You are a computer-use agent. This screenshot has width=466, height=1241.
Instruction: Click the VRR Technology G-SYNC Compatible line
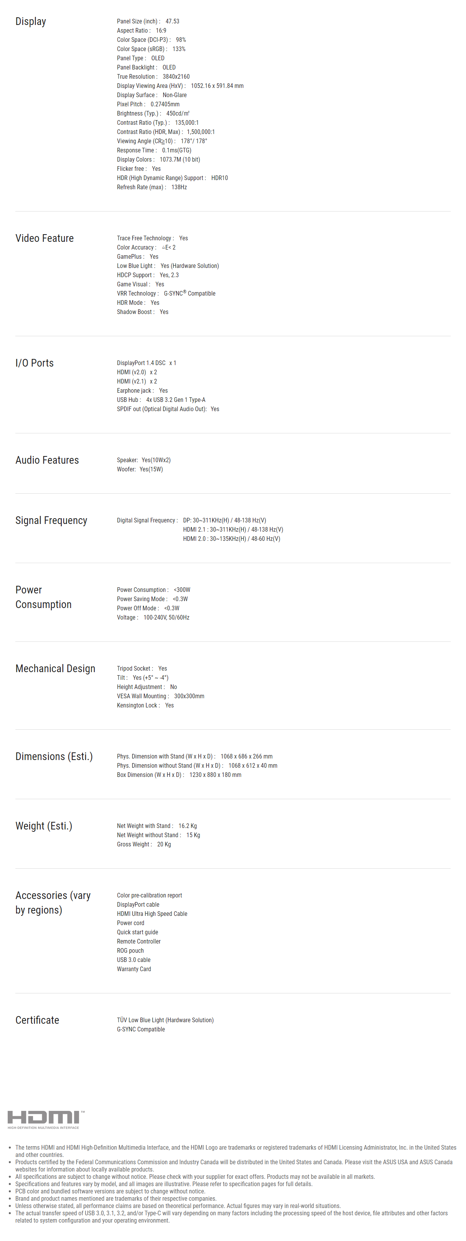(166, 293)
